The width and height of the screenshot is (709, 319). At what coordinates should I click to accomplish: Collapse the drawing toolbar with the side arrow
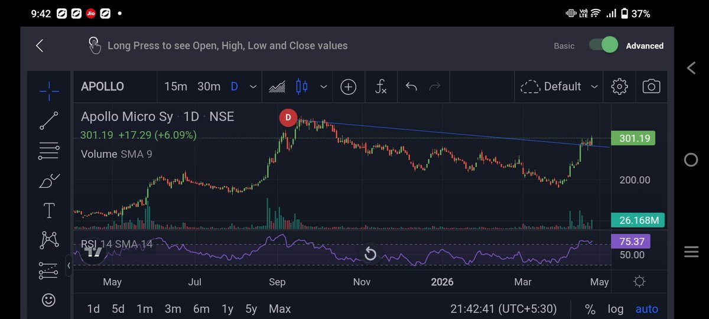pyautogui.click(x=69, y=266)
